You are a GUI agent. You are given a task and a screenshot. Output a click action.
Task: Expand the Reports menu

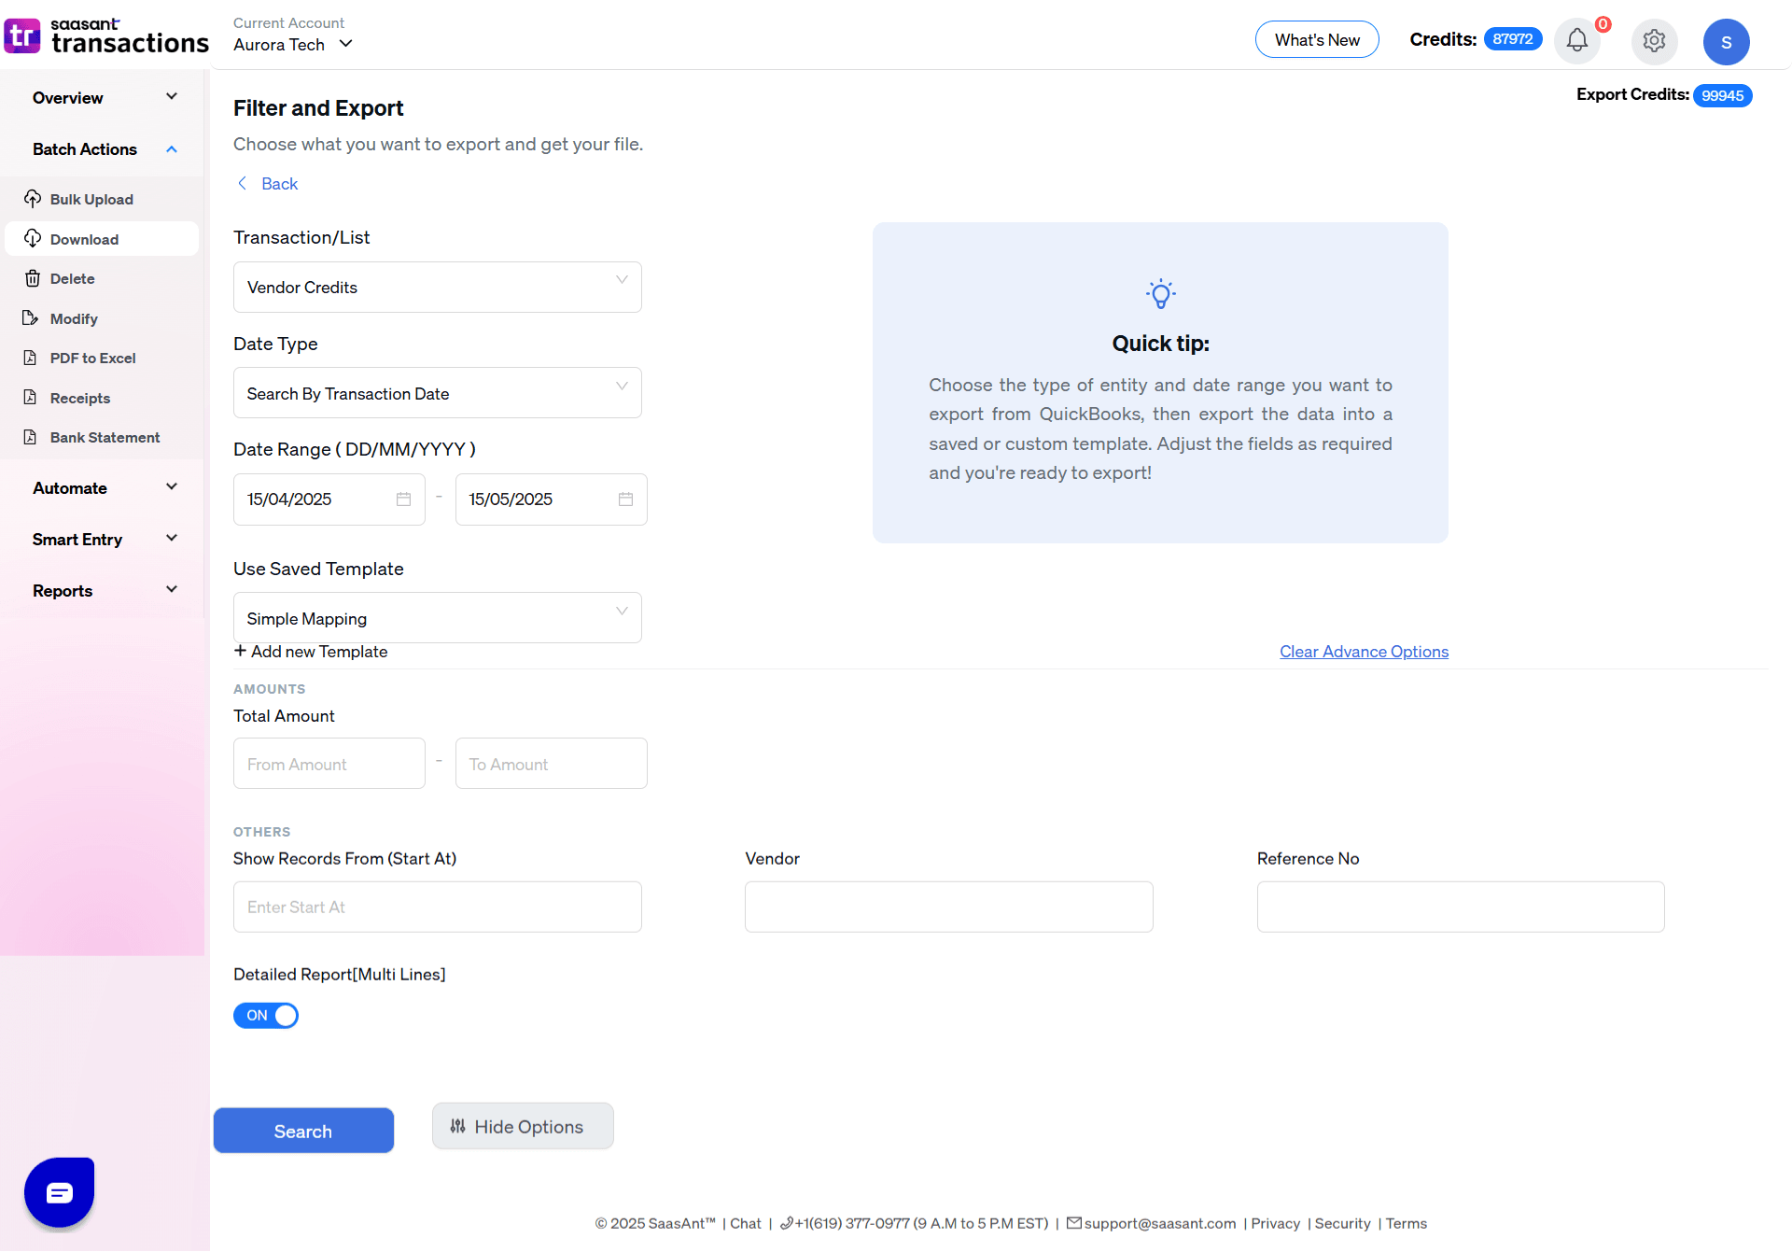171,589
